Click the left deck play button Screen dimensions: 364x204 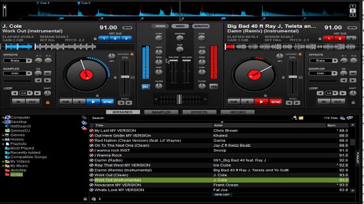click(93, 102)
